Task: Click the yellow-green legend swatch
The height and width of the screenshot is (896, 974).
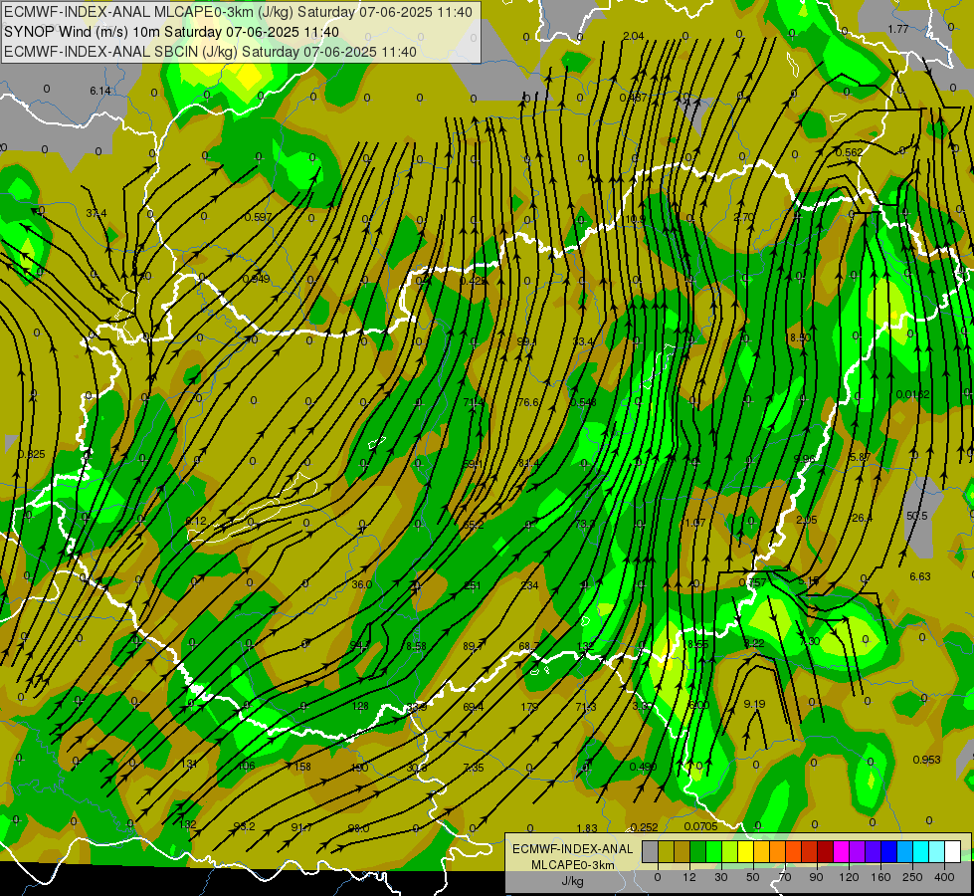Action: point(730,852)
